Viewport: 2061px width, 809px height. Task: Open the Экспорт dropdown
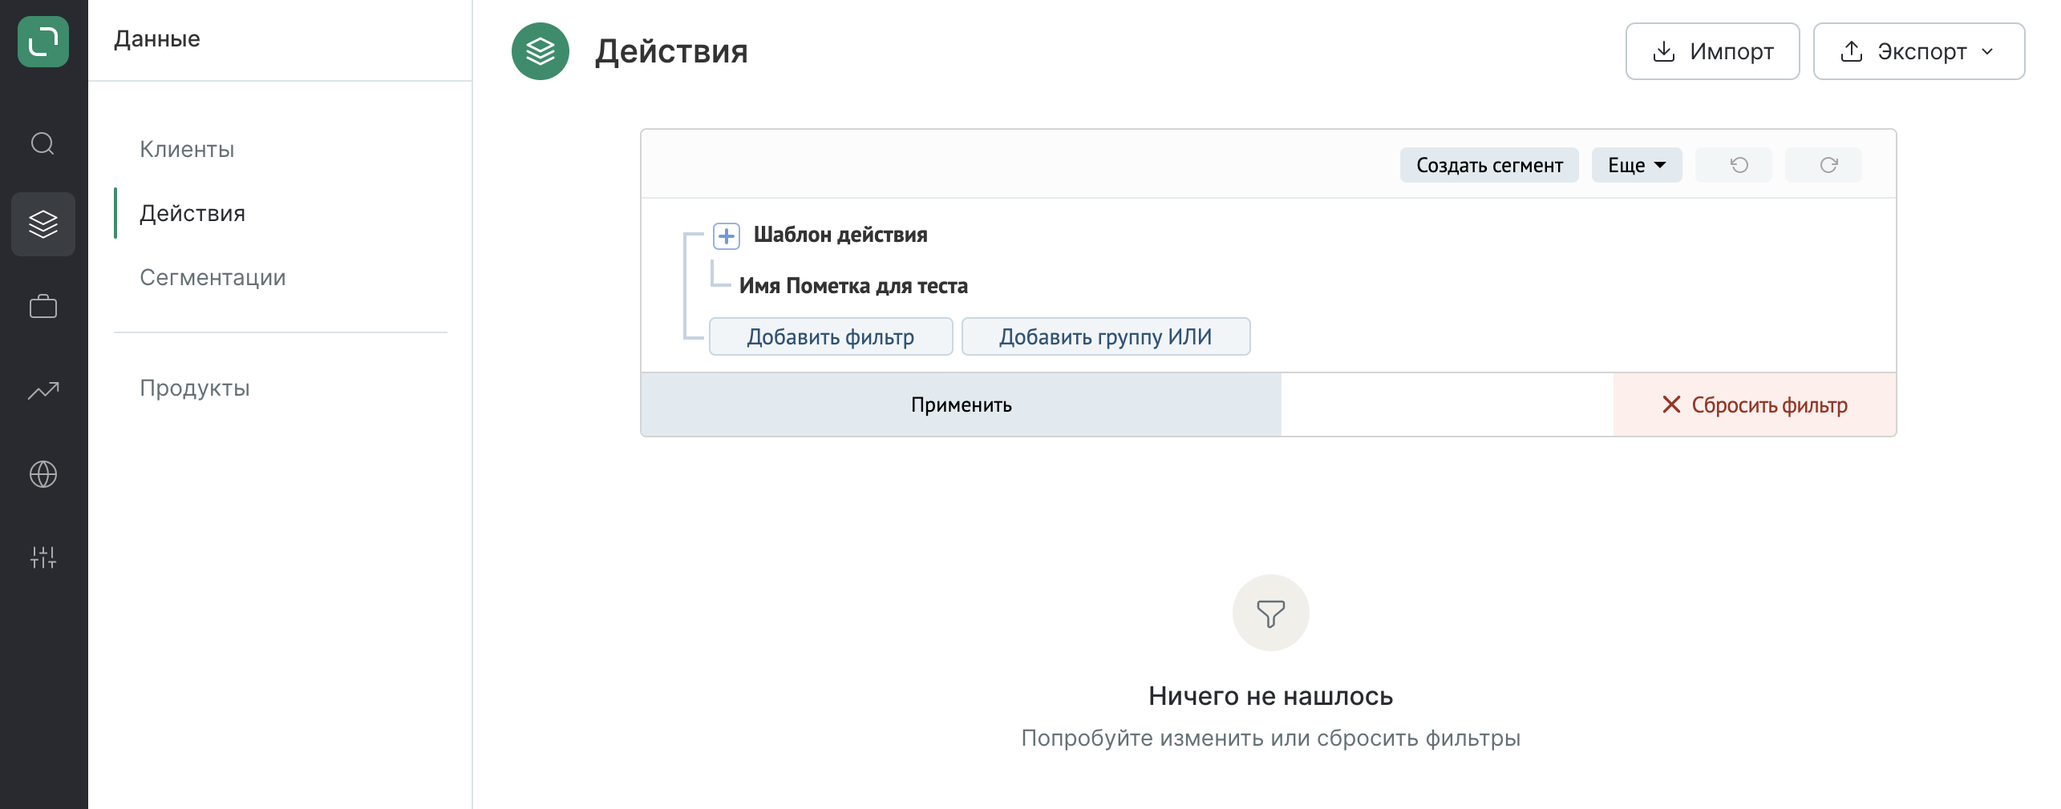[x=1919, y=51]
